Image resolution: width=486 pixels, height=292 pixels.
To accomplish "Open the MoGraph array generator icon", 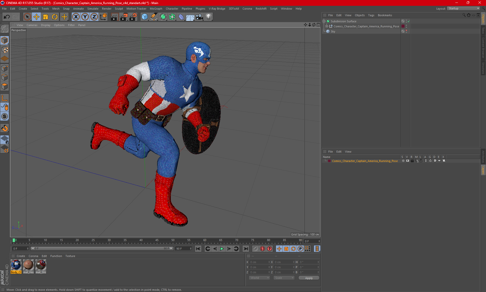I will tap(172, 17).
